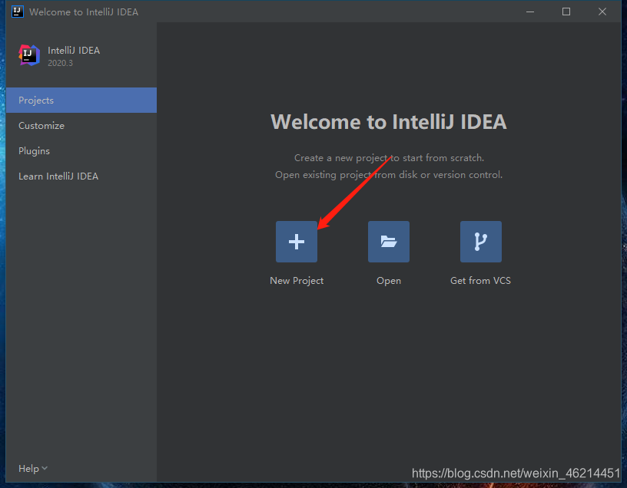Click the 'Open existing project' description line
The width and height of the screenshot is (627, 488).
point(389,175)
